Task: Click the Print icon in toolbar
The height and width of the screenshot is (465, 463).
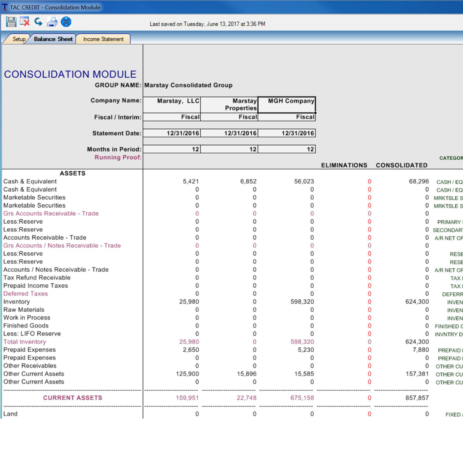Action: (x=52, y=22)
